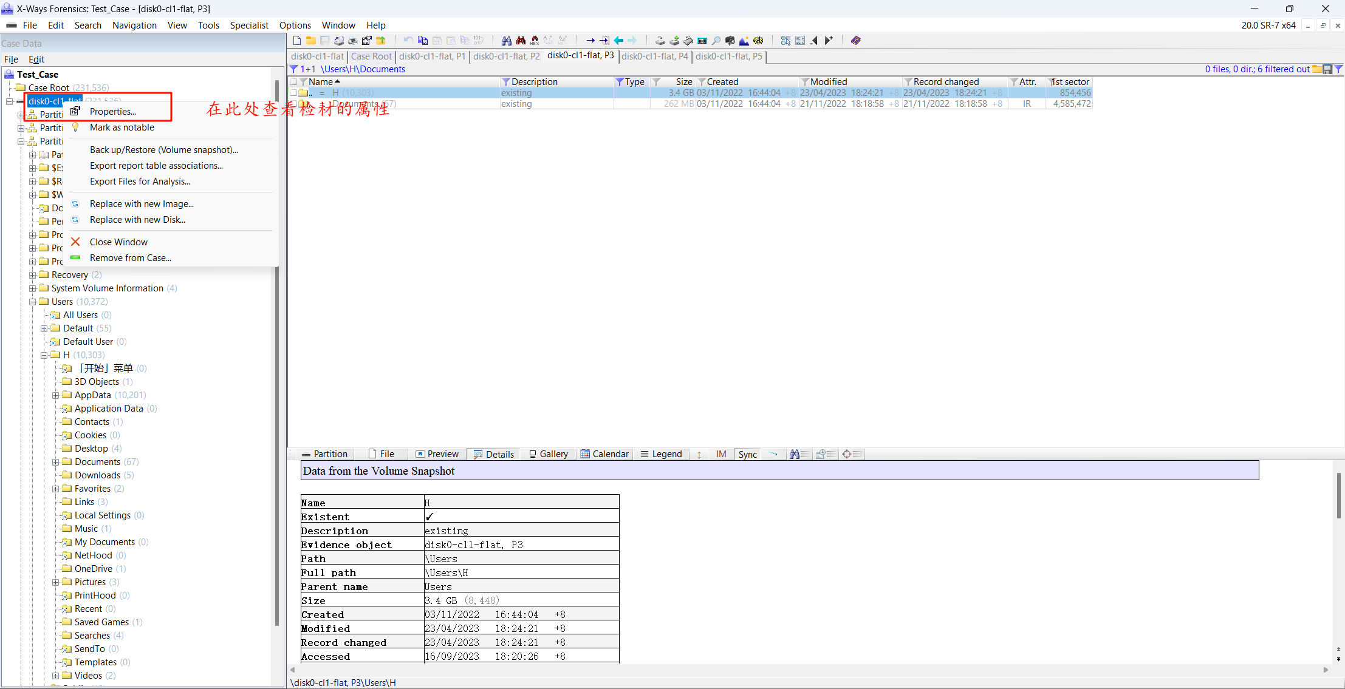Click the Create Disk Image icon
Image resolution: width=1345 pixels, height=689 pixels.
click(x=674, y=41)
